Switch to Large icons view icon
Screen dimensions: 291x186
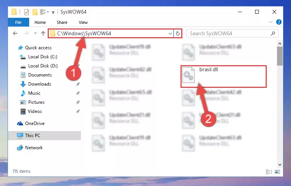pyautogui.click(x=277, y=172)
